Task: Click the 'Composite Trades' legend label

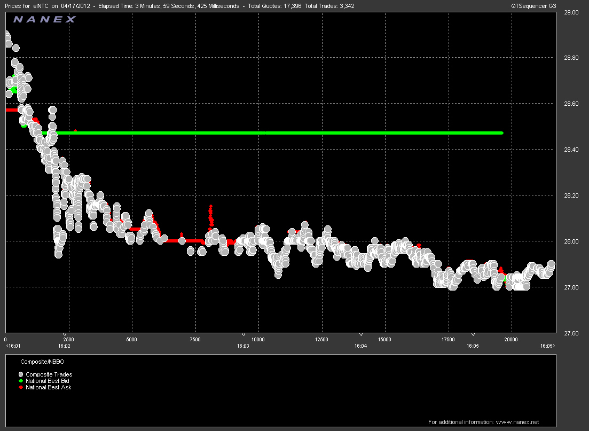Action: [49, 374]
